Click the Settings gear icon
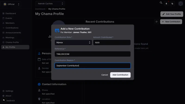The height and width of the screenshot is (104, 185). (x=4, y=91)
